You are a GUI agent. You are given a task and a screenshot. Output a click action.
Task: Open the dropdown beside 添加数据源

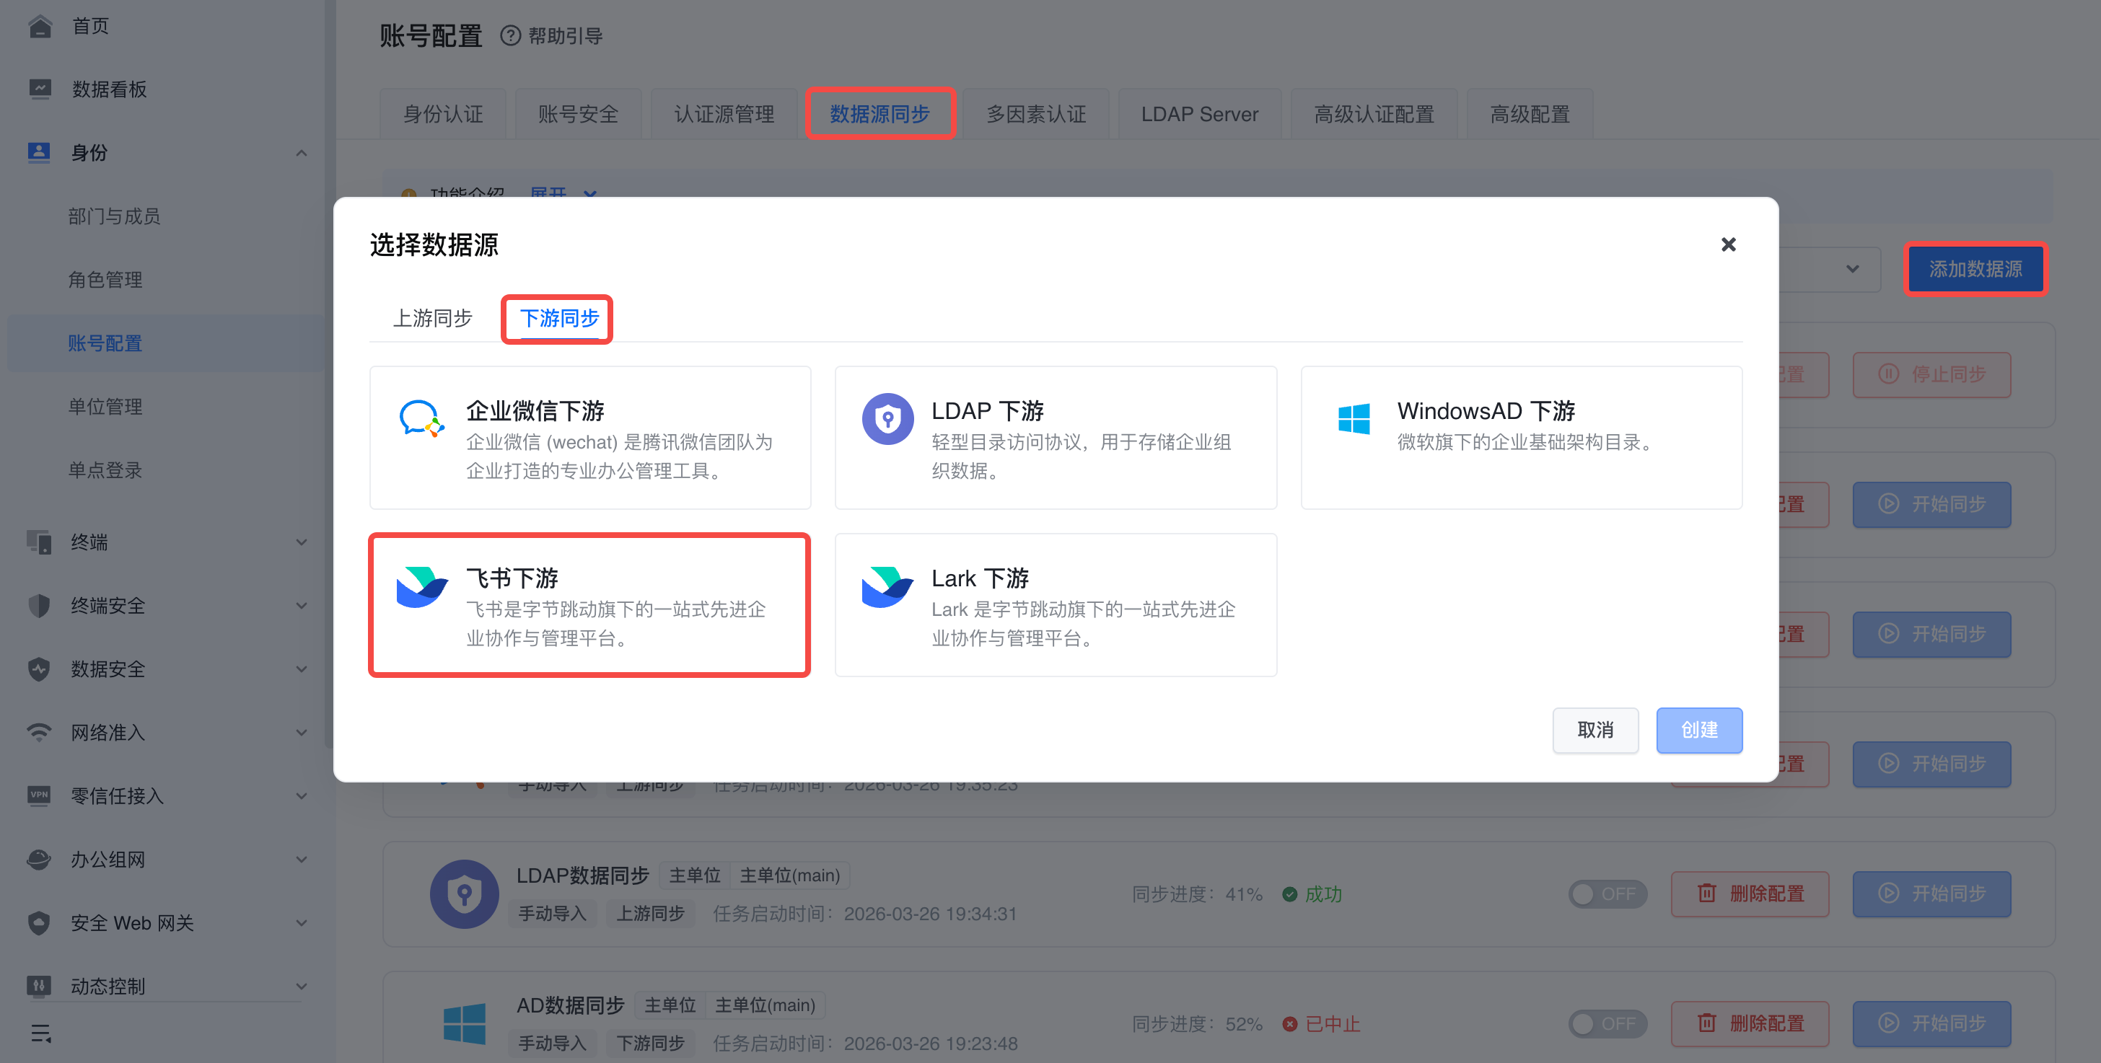[x=1852, y=269]
